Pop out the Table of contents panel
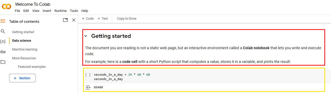Screen dimensions: 331x94 pos(65,20)
